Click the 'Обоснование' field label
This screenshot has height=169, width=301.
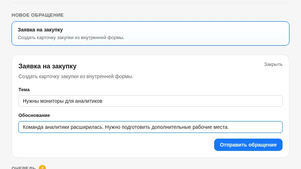[x=34, y=115]
